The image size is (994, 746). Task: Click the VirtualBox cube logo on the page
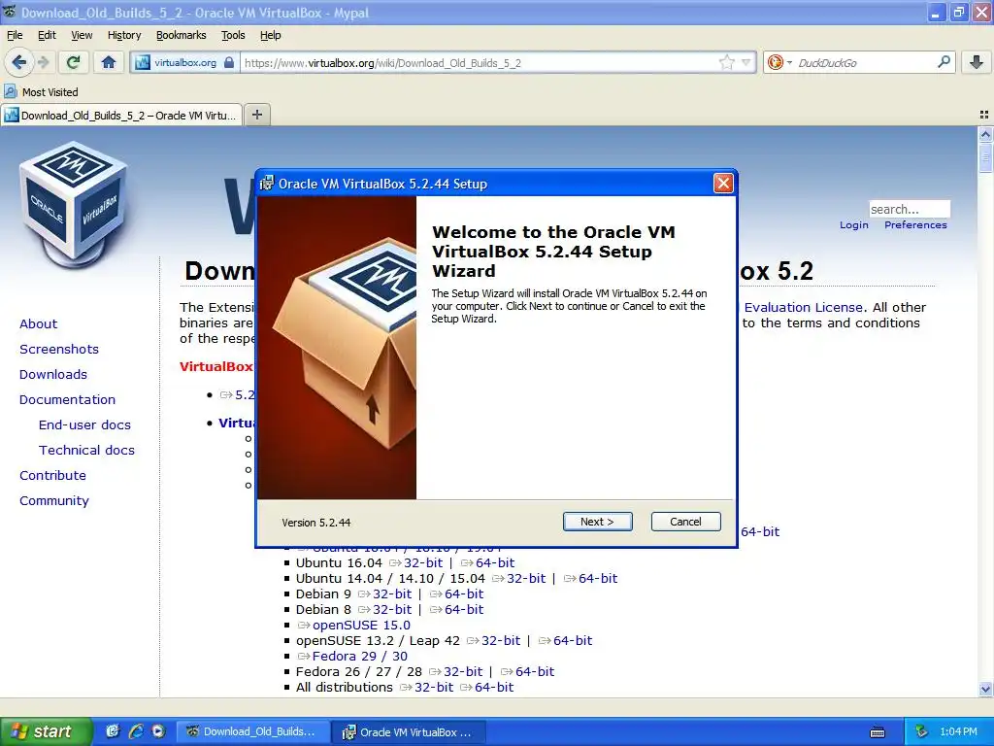click(x=74, y=206)
